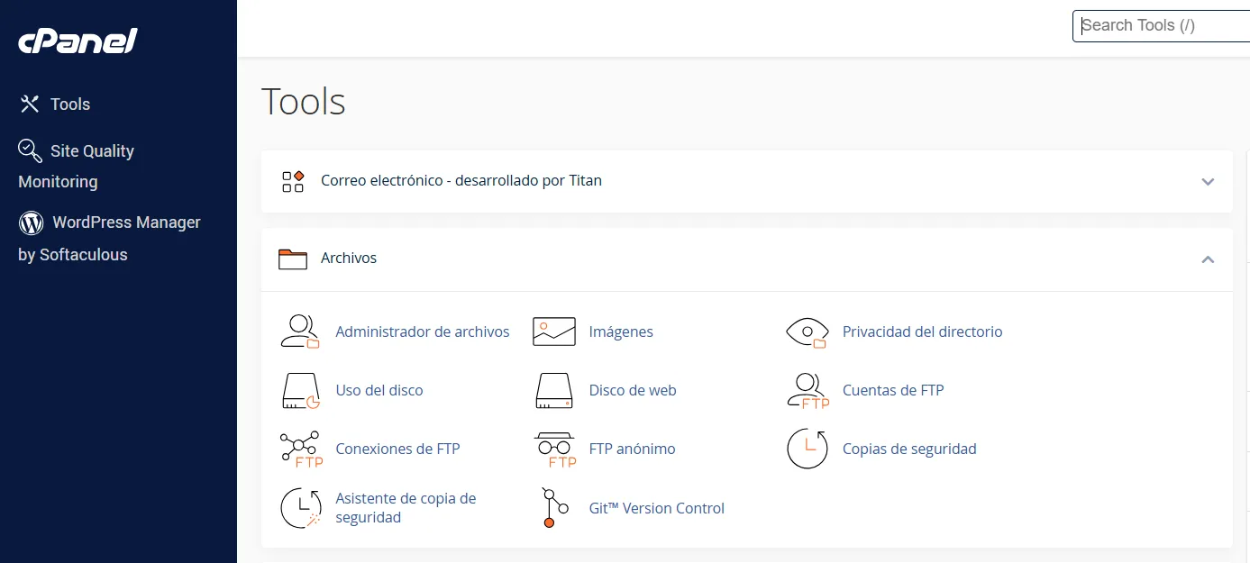Click the Copias de seguridad clock icon
Image resolution: width=1250 pixels, height=563 pixels.
pos(807,449)
